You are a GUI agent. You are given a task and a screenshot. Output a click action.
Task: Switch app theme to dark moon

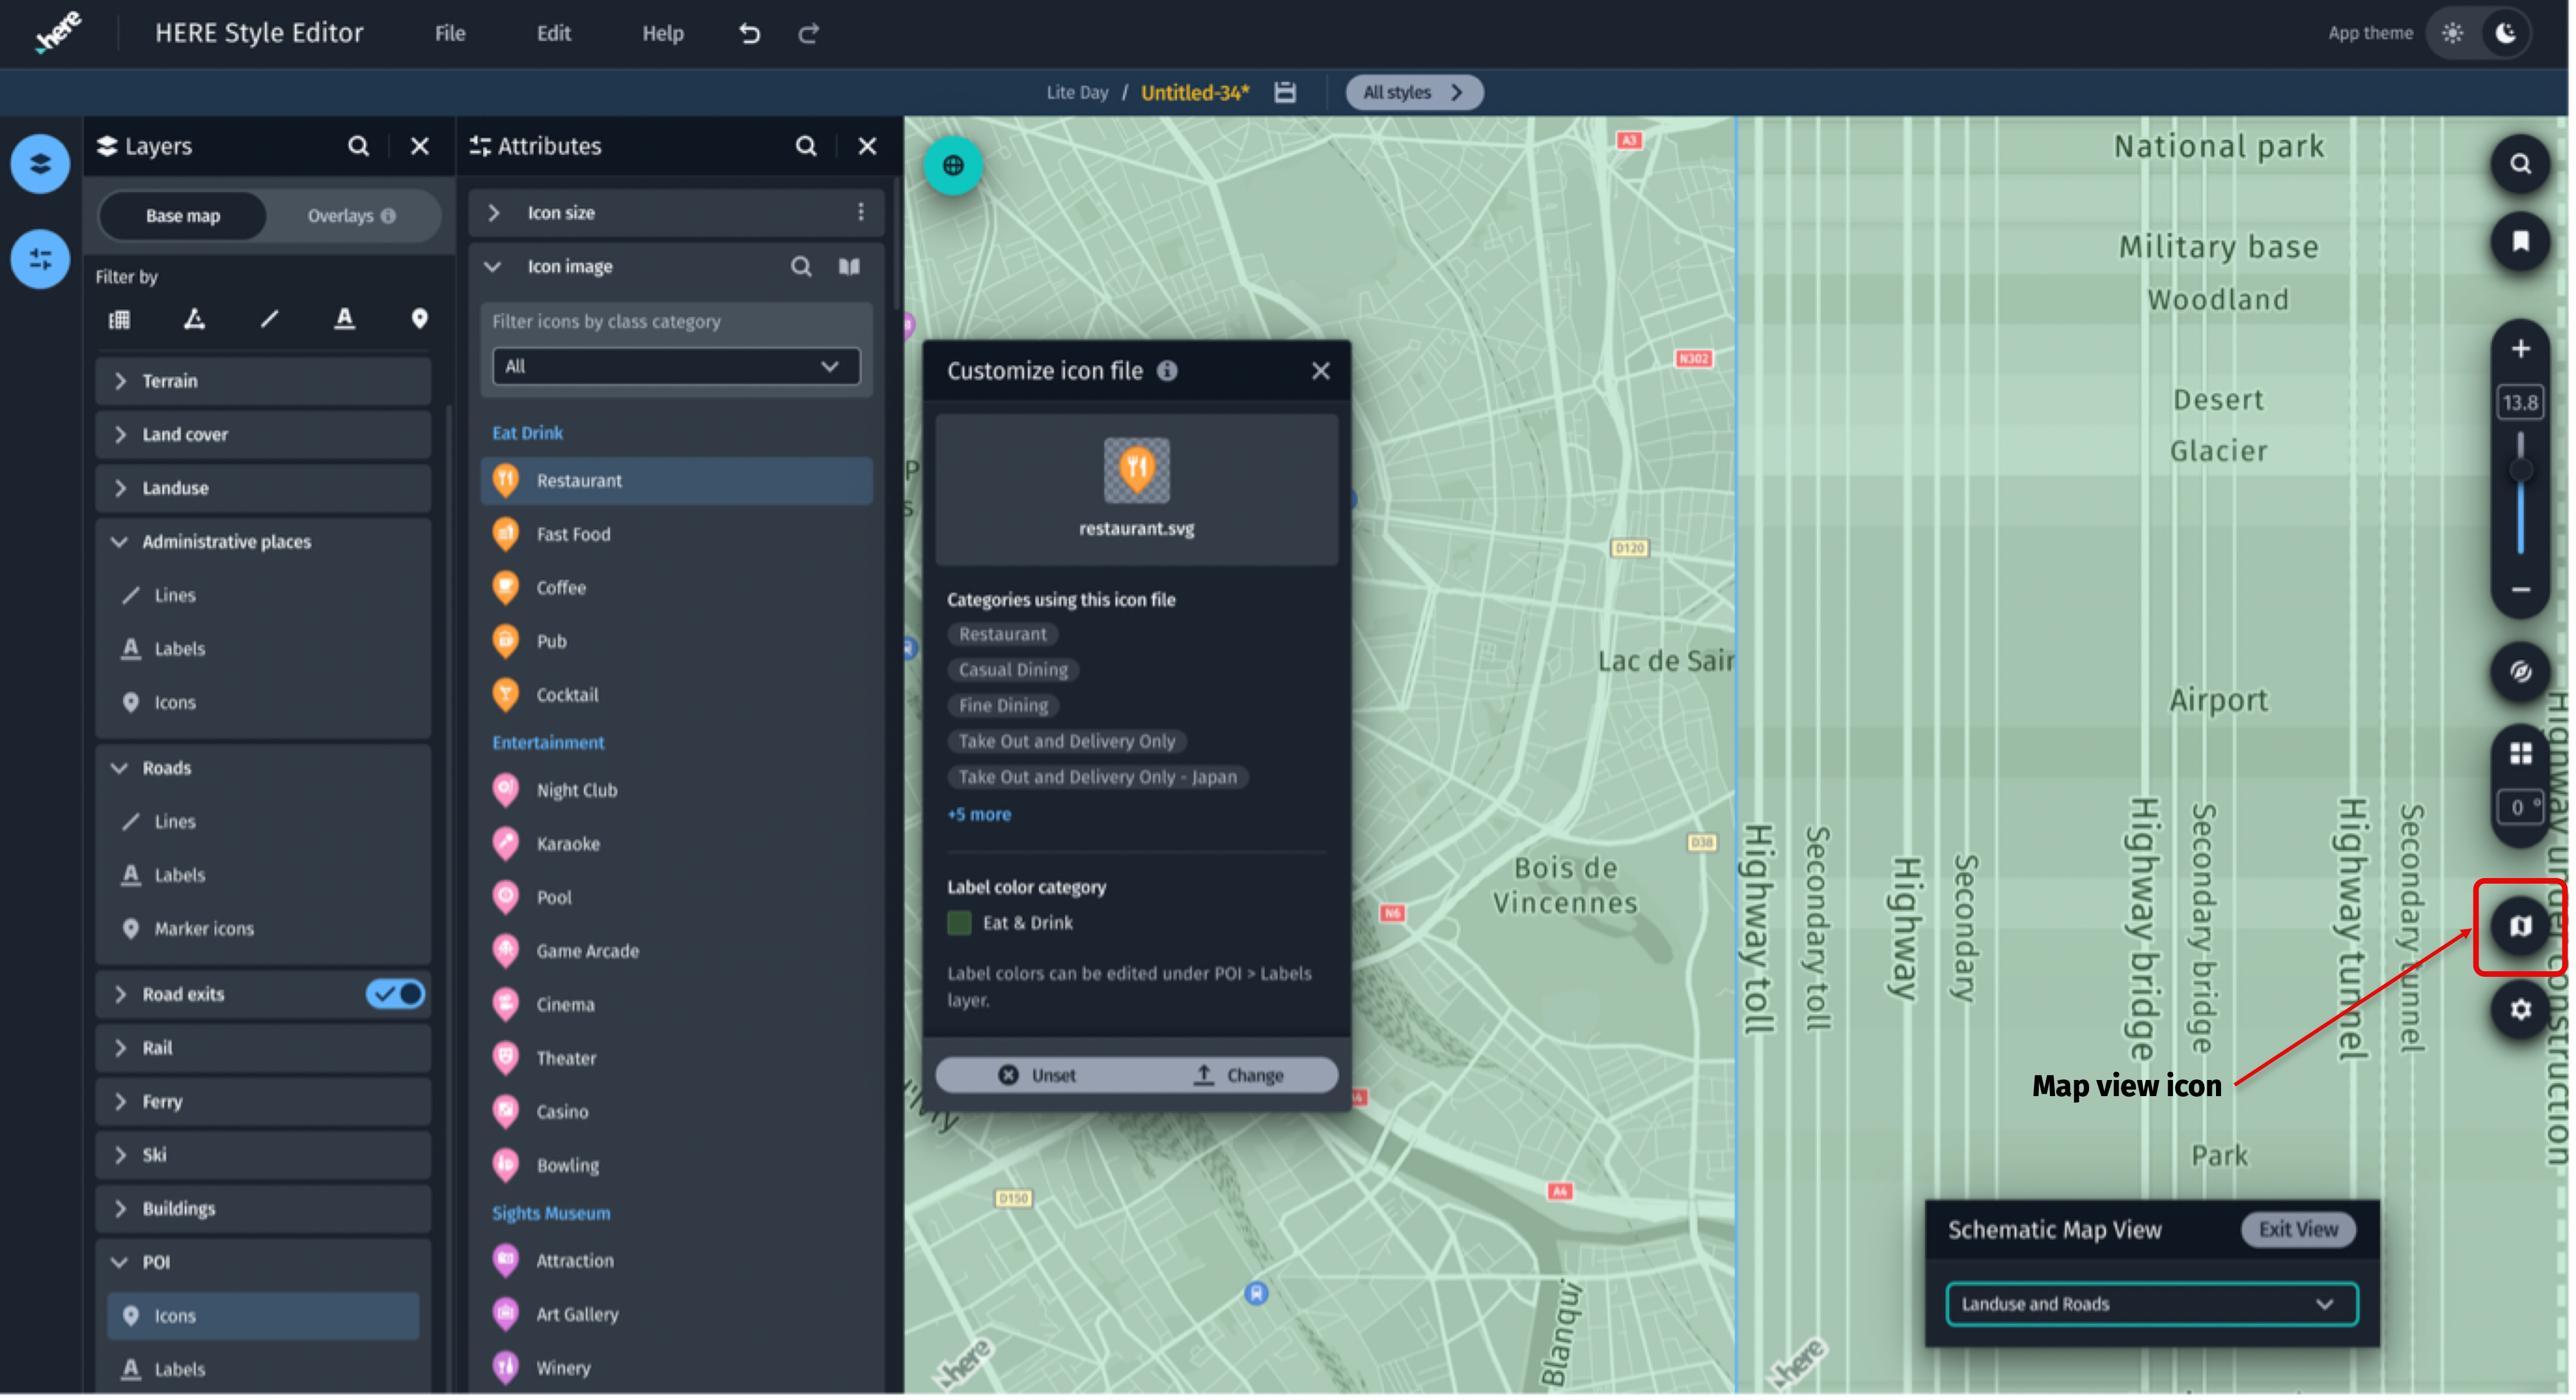2505,34
